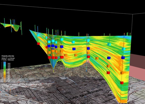Select the Active P: p (.faces) label
The height and width of the screenshot is (104, 145).
[x=8, y=58]
